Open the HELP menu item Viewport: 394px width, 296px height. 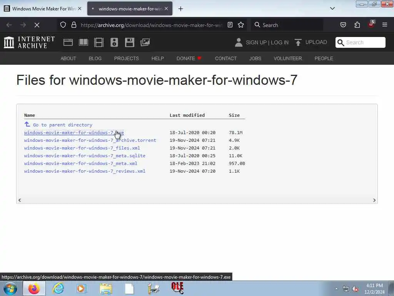pyautogui.click(x=157, y=59)
